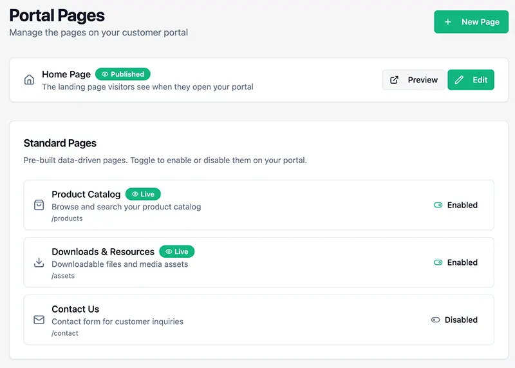Viewport: 515px width, 368px height.
Task: Click the external link icon in Preview
Action: click(x=394, y=80)
